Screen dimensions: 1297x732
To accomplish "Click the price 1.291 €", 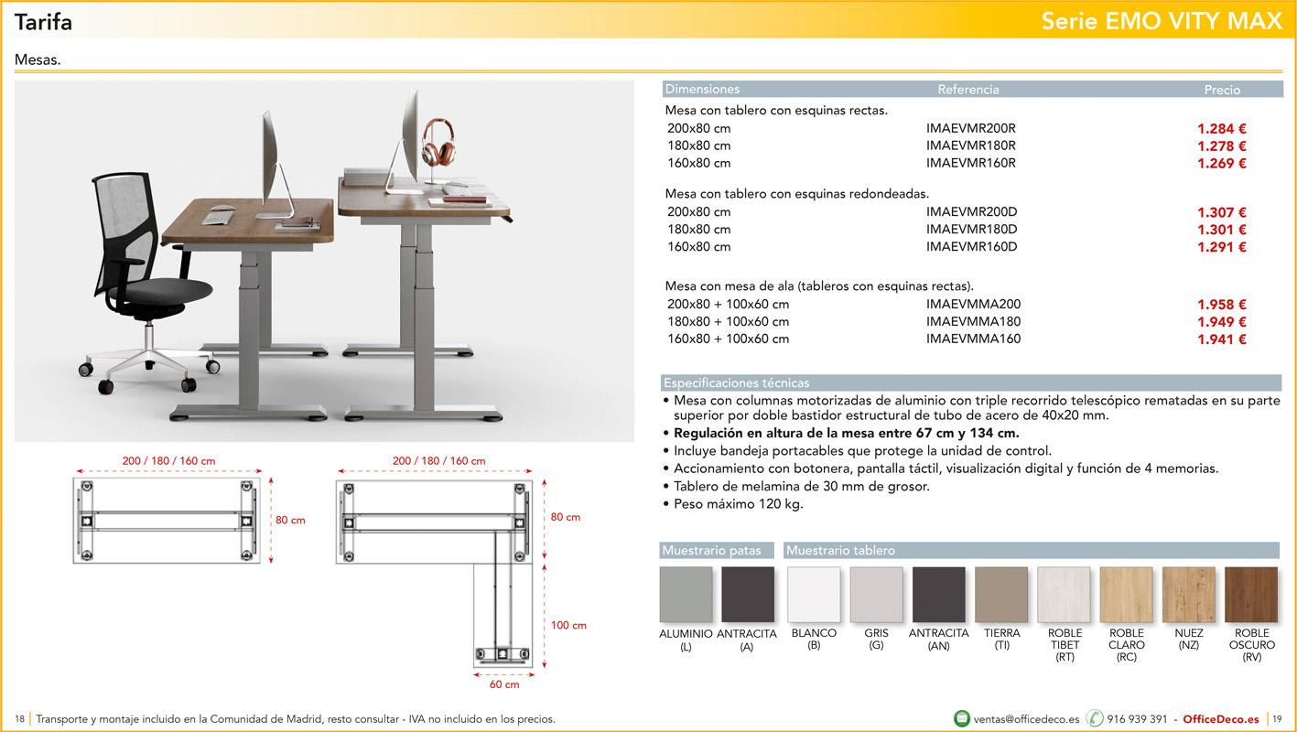I will (1222, 247).
